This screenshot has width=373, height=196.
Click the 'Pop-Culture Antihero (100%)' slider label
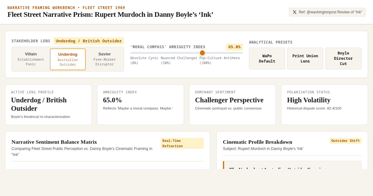coord(220,60)
